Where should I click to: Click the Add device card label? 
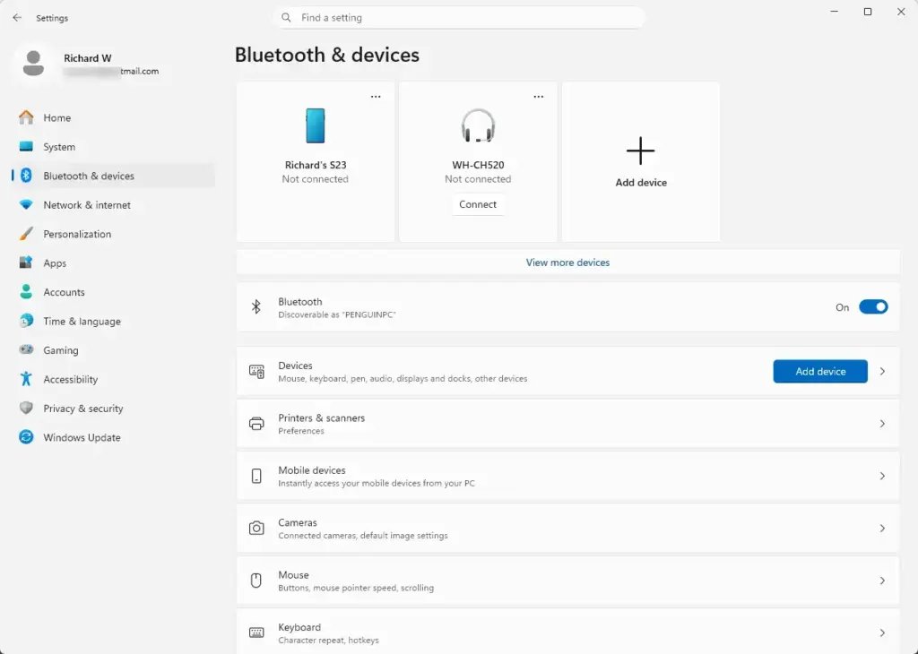point(640,183)
